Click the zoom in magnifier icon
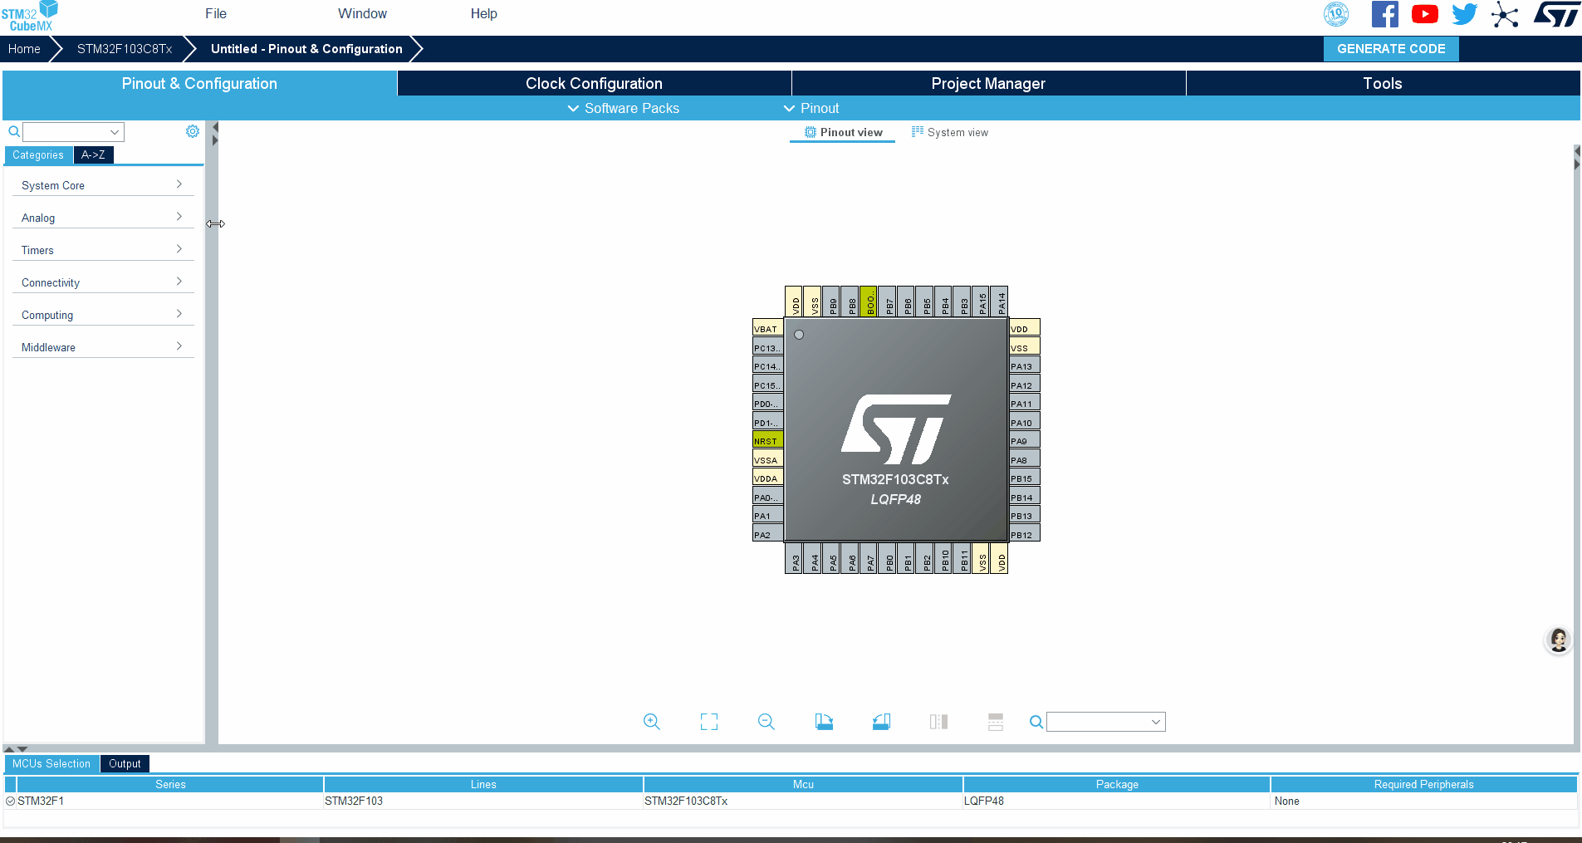 [652, 722]
